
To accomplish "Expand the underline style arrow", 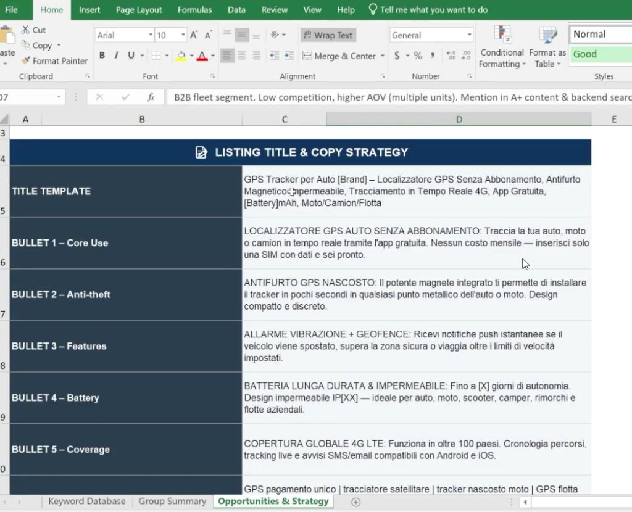I will tap(142, 56).
